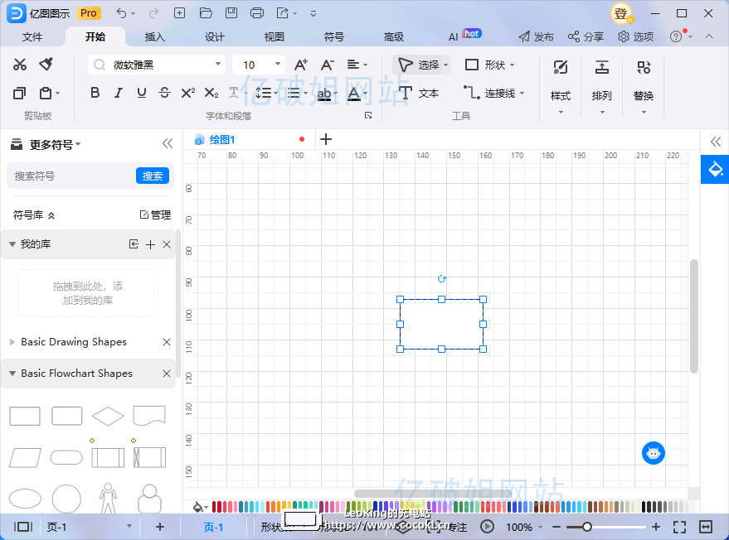The height and width of the screenshot is (540, 729).
Task: Open the AI assistant robot icon
Action: 654,453
